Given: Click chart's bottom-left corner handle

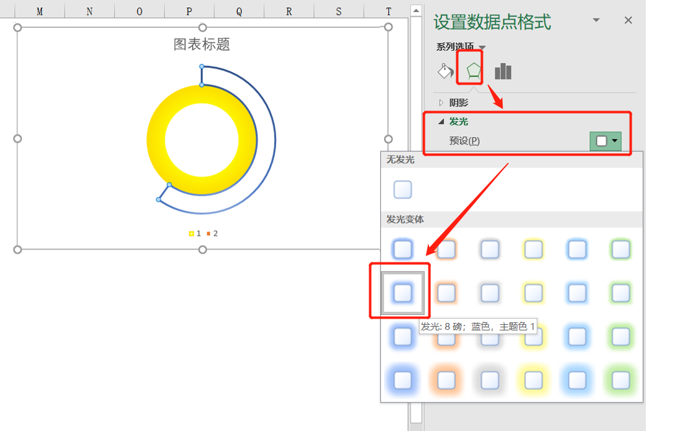Looking at the screenshot, I should (17, 249).
